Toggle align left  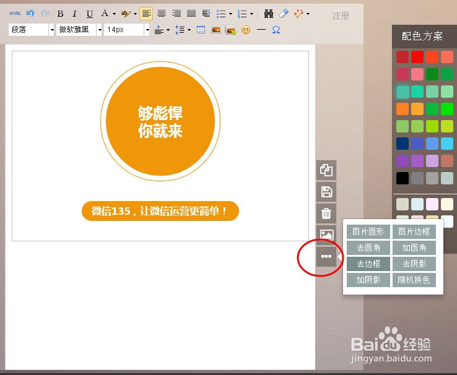[146, 14]
